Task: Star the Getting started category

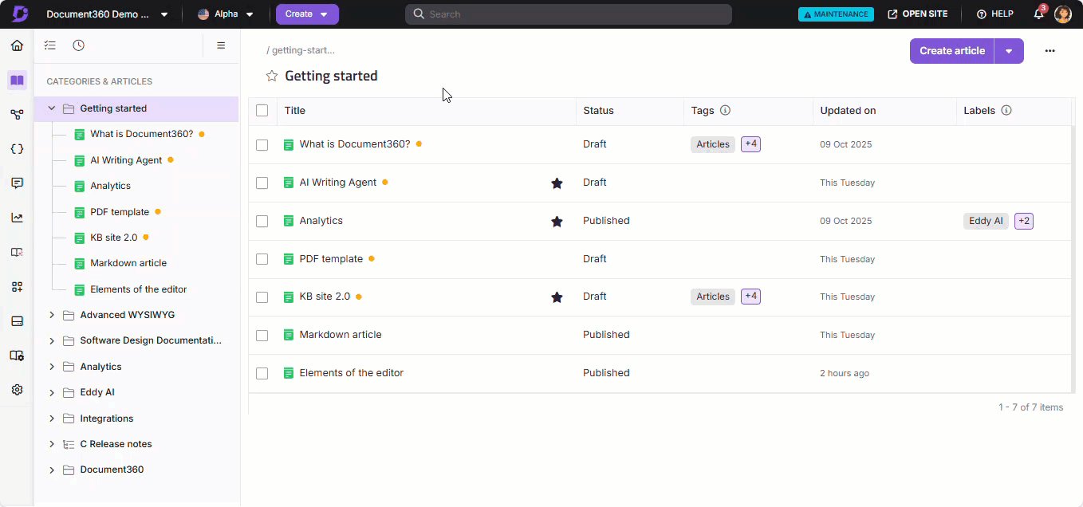Action: 272,77
